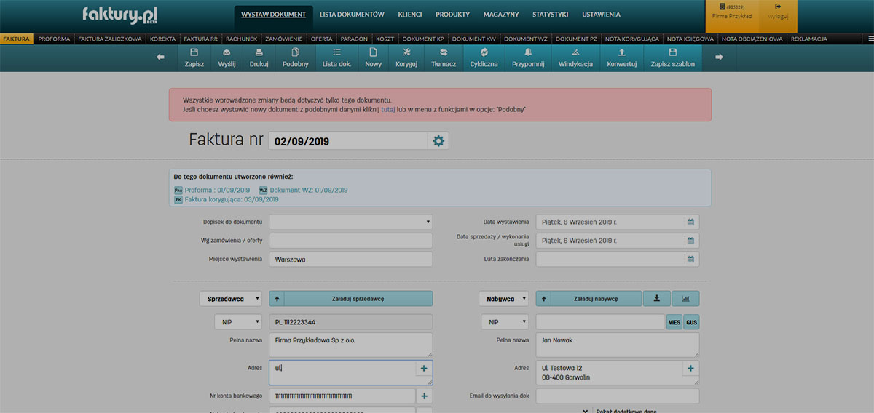The height and width of the screenshot is (413, 874).
Task: Open the Sprzedawca role dropdown
Action: tap(231, 299)
